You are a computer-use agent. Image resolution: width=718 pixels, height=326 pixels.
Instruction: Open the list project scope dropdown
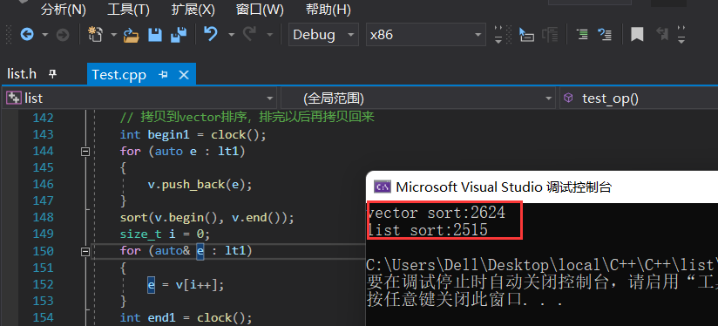(140, 98)
